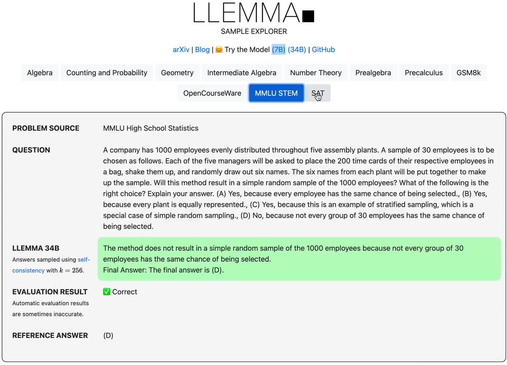This screenshot has width=507, height=365.
Task: Click the green checkmark next to Correct
Action: tap(107, 291)
